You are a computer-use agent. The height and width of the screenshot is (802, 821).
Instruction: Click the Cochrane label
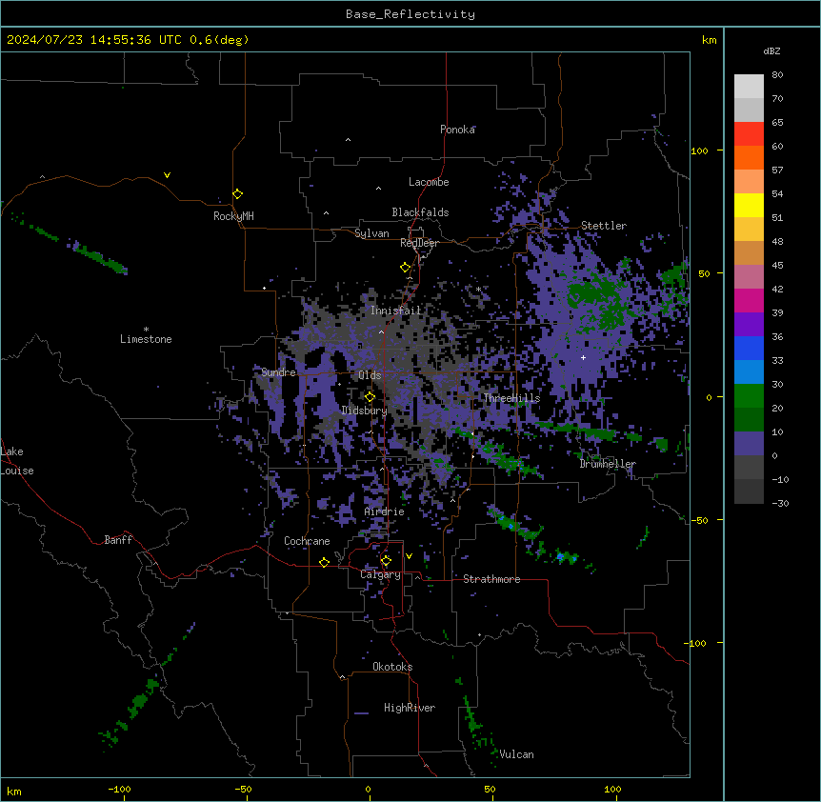coord(307,541)
